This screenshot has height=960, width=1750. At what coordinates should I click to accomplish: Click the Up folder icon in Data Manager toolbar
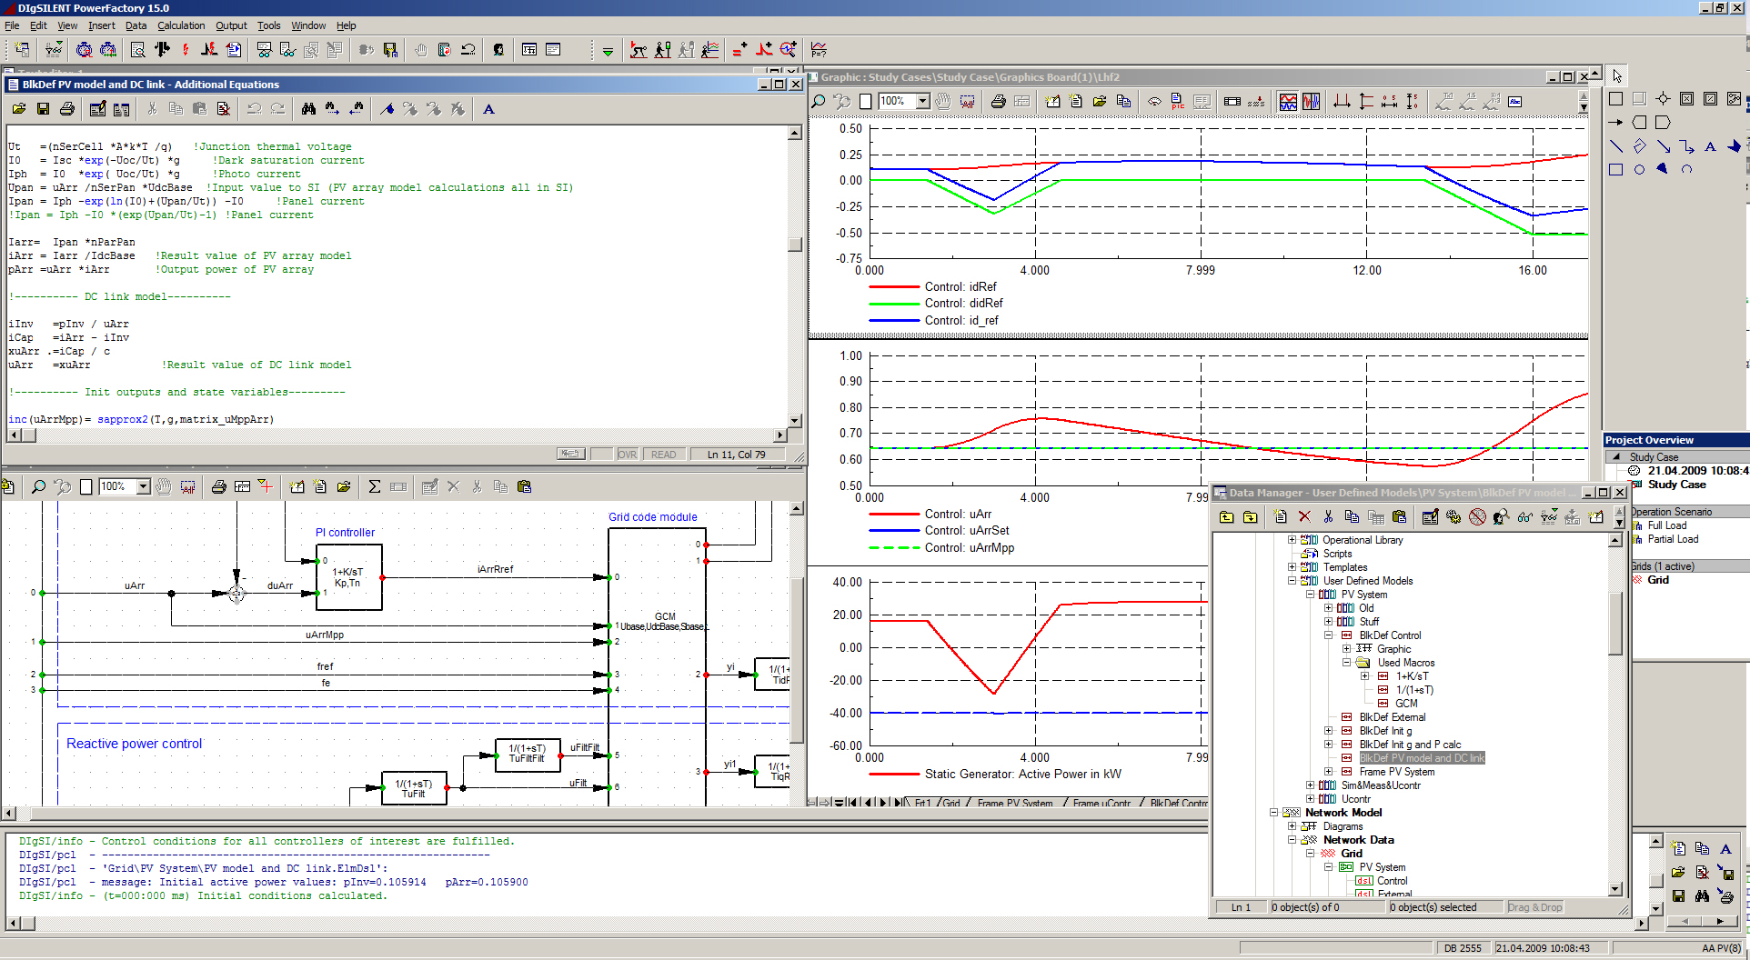tap(1226, 516)
